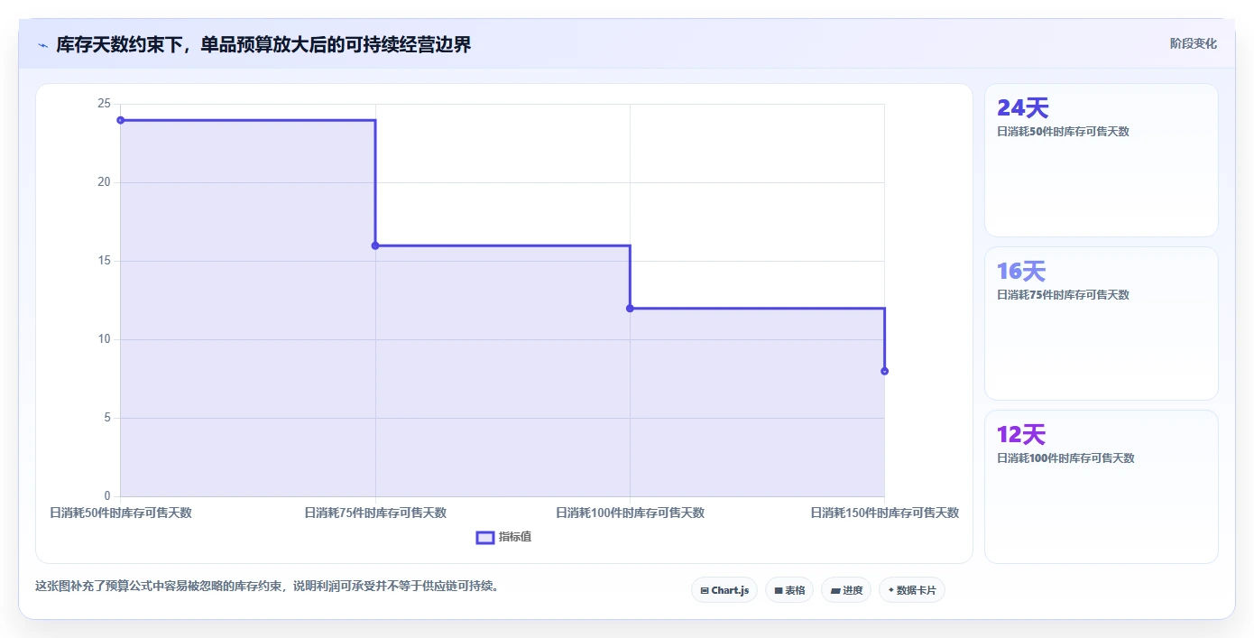Click the chart icon beside the header title
Screen dimensions: 1254x638
click(x=43, y=44)
